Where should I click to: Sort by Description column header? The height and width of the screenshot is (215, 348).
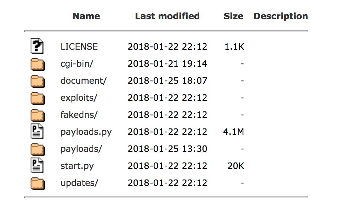pos(280,16)
